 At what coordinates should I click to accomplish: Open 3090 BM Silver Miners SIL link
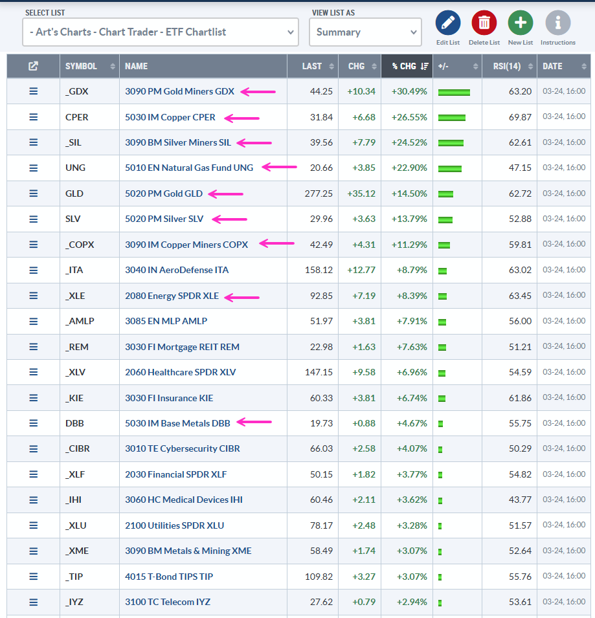[x=178, y=142]
